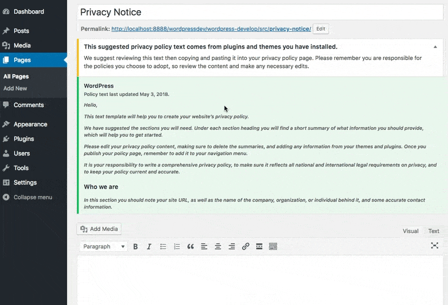Click the Appearance paintbrush icon

pyautogui.click(x=6, y=124)
